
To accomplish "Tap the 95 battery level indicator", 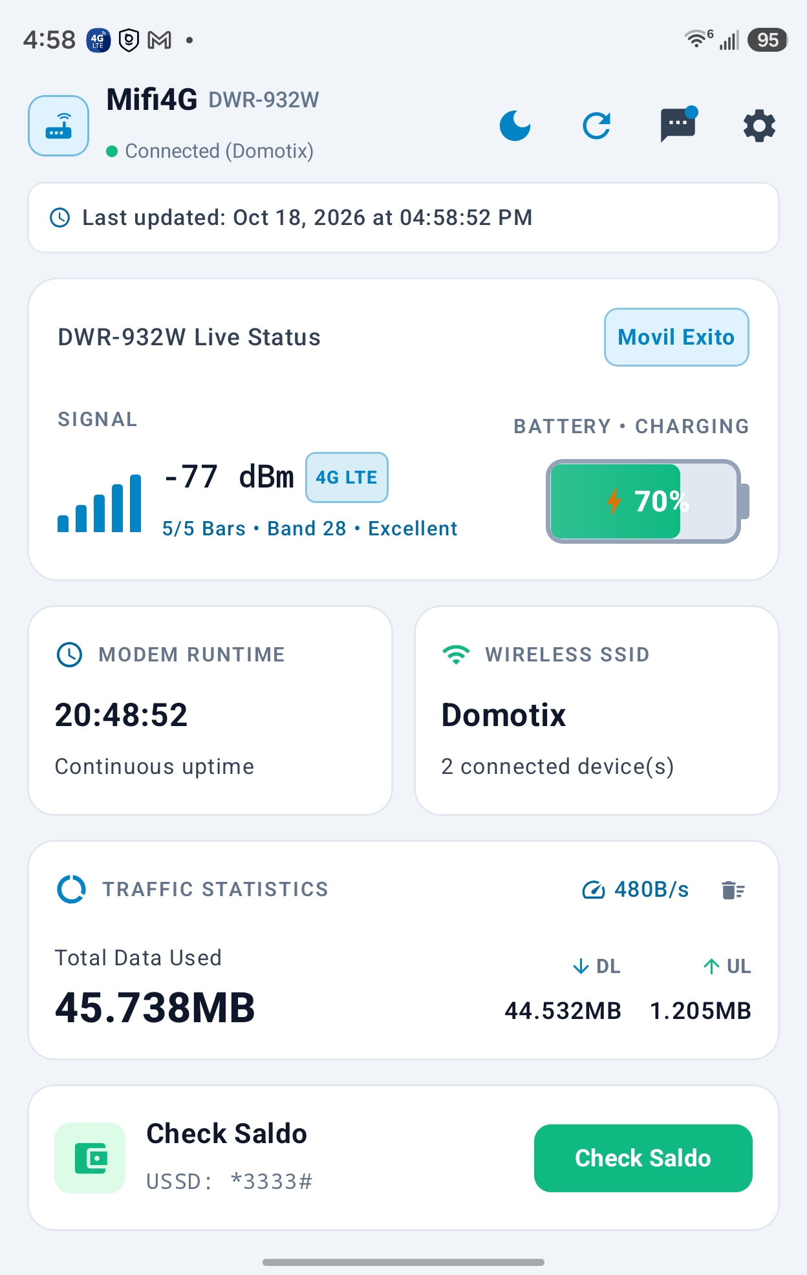I will pyautogui.click(x=768, y=40).
